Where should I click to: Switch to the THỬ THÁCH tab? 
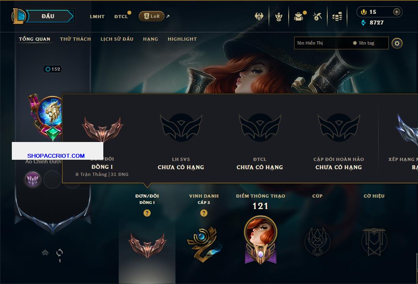[x=75, y=39]
